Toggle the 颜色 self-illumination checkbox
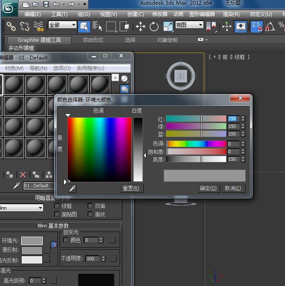This screenshot has width=285, height=286. point(65,240)
